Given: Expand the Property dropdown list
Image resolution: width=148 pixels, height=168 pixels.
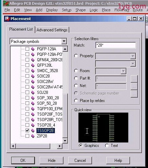Looking at the screenshot, I should click(x=133, y=56).
